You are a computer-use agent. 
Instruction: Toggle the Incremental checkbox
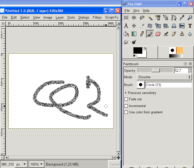coord(126,106)
